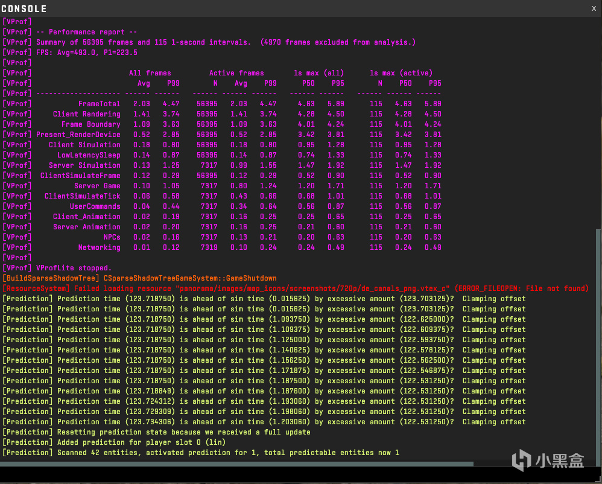Click the '-- Performance report --' line
Screen dimensions: 602x484
(x=69, y=32)
